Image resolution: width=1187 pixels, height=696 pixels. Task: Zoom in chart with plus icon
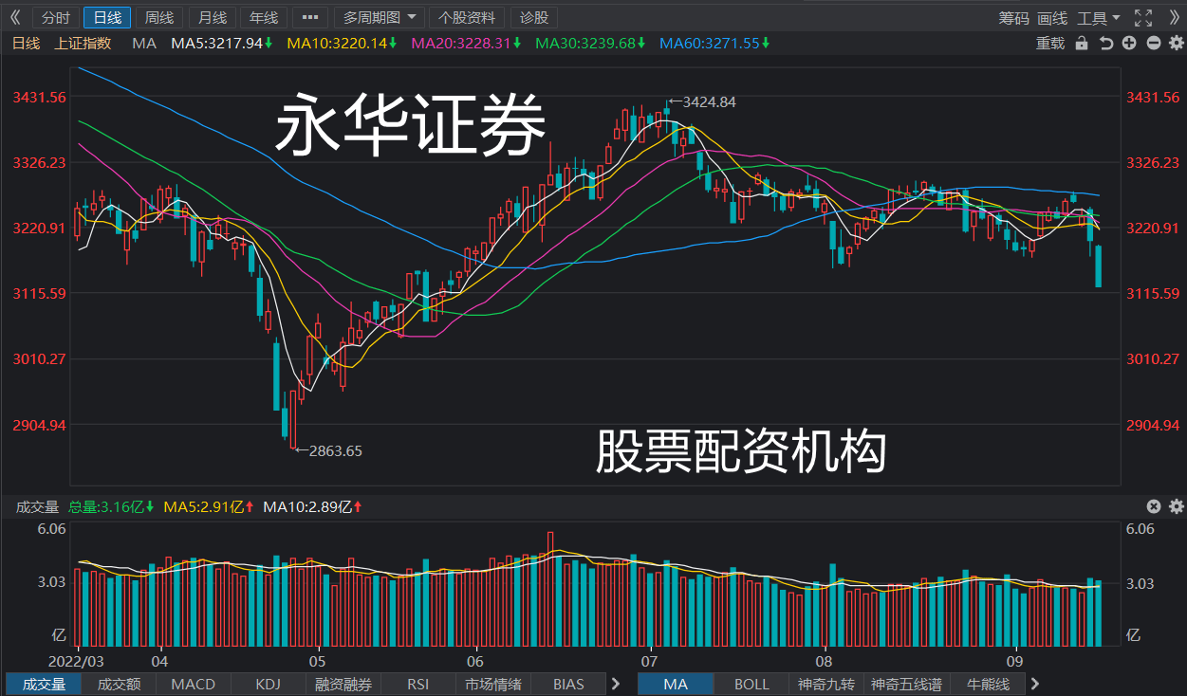(1129, 43)
